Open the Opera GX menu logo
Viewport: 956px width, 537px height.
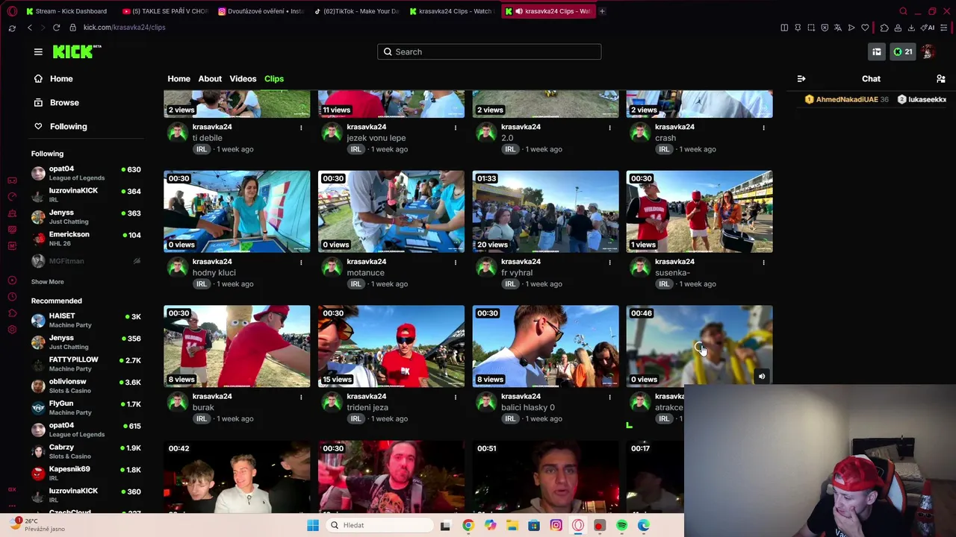click(x=12, y=11)
